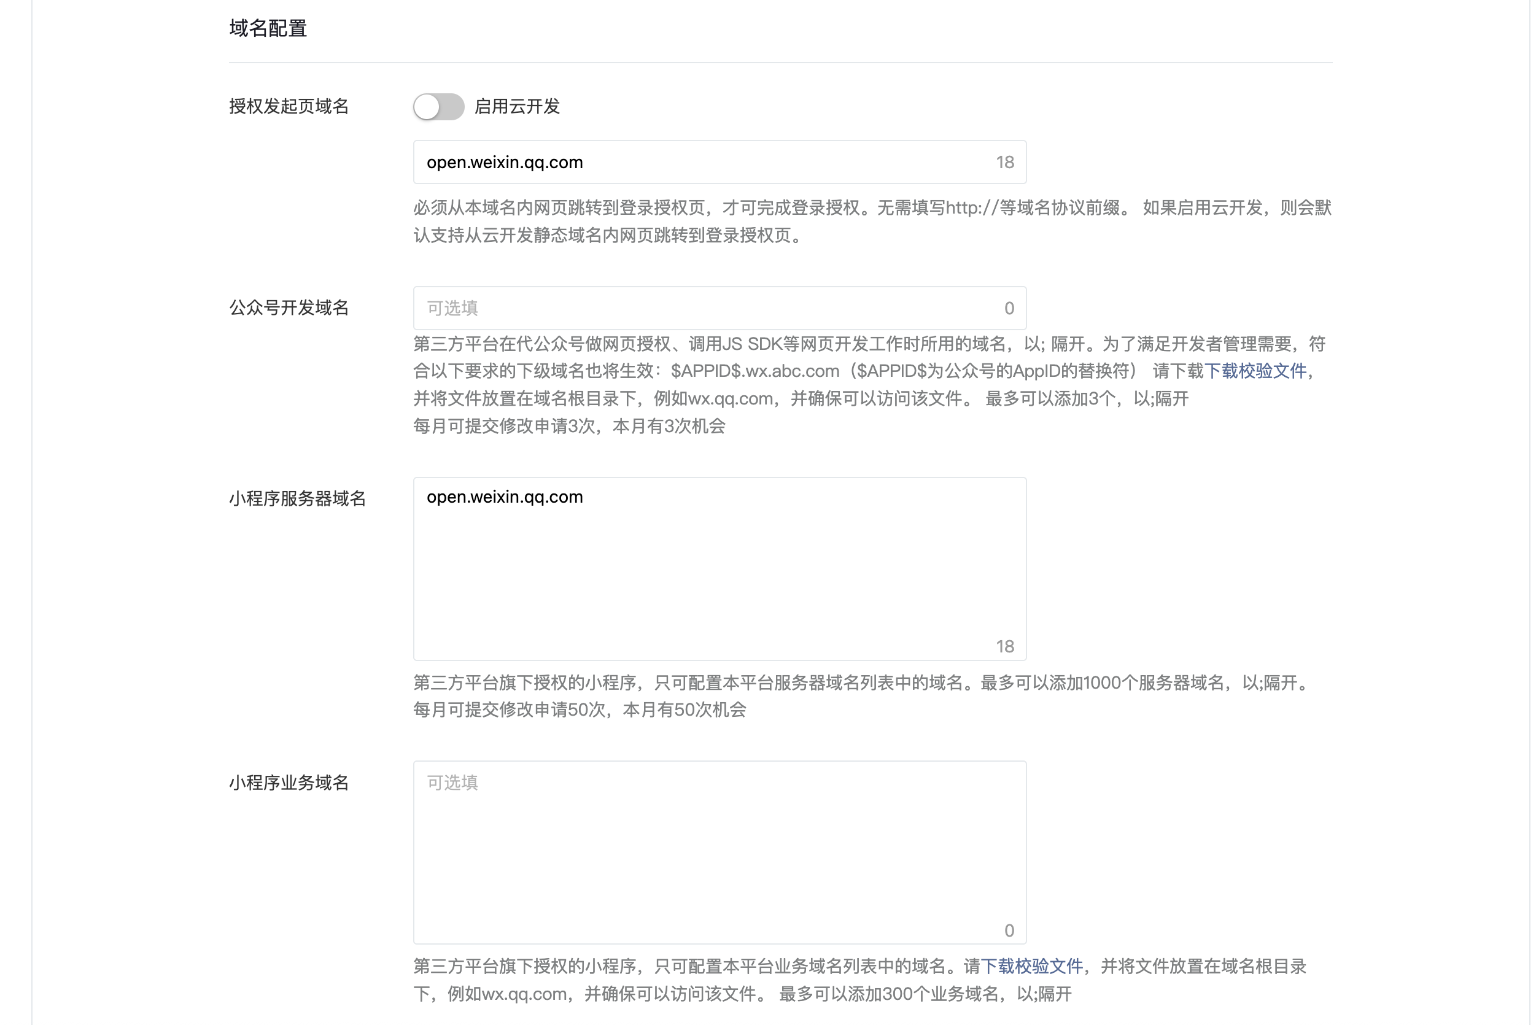Open 下载校验文件 link under 小程序业务域名 textarea
The image size is (1536, 1025).
pyautogui.click(x=1031, y=966)
